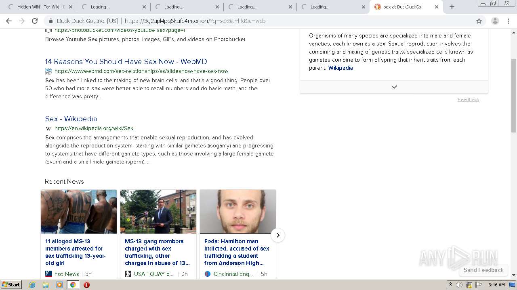Open the Sex - Wikipedia result title
The height and width of the screenshot is (290, 517).
click(71, 119)
